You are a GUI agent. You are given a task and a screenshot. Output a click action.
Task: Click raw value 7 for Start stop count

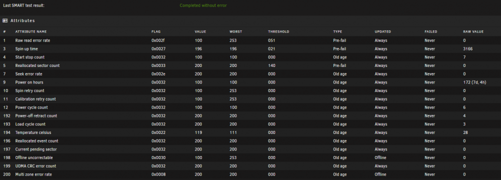coord(464,57)
